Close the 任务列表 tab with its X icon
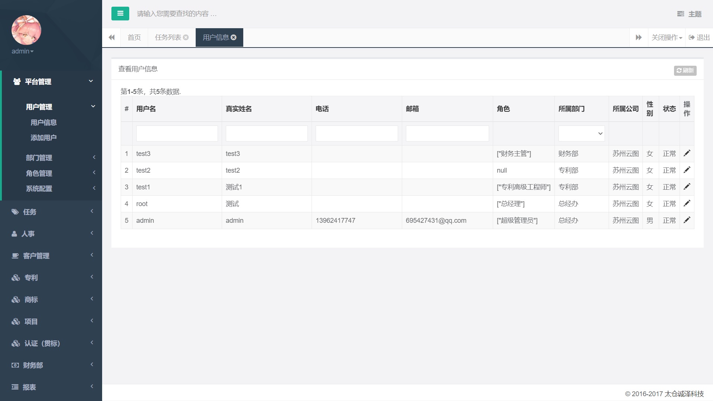The width and height of the screenshot is (713, 401). [186, 38]
